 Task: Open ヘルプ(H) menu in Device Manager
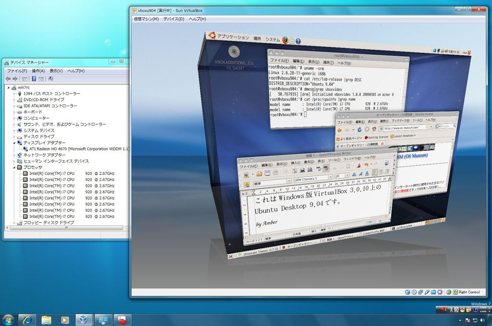tap(76, 71)
